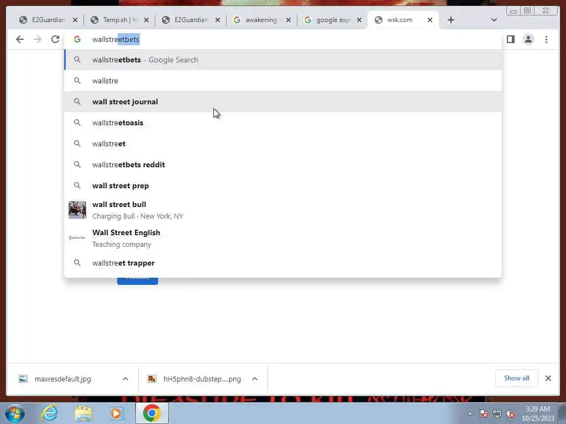Expand options for hH5phn8-dubstep download
The image size is (566, 424).
255,379
